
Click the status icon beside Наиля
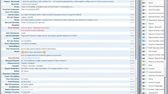[146, 79]
